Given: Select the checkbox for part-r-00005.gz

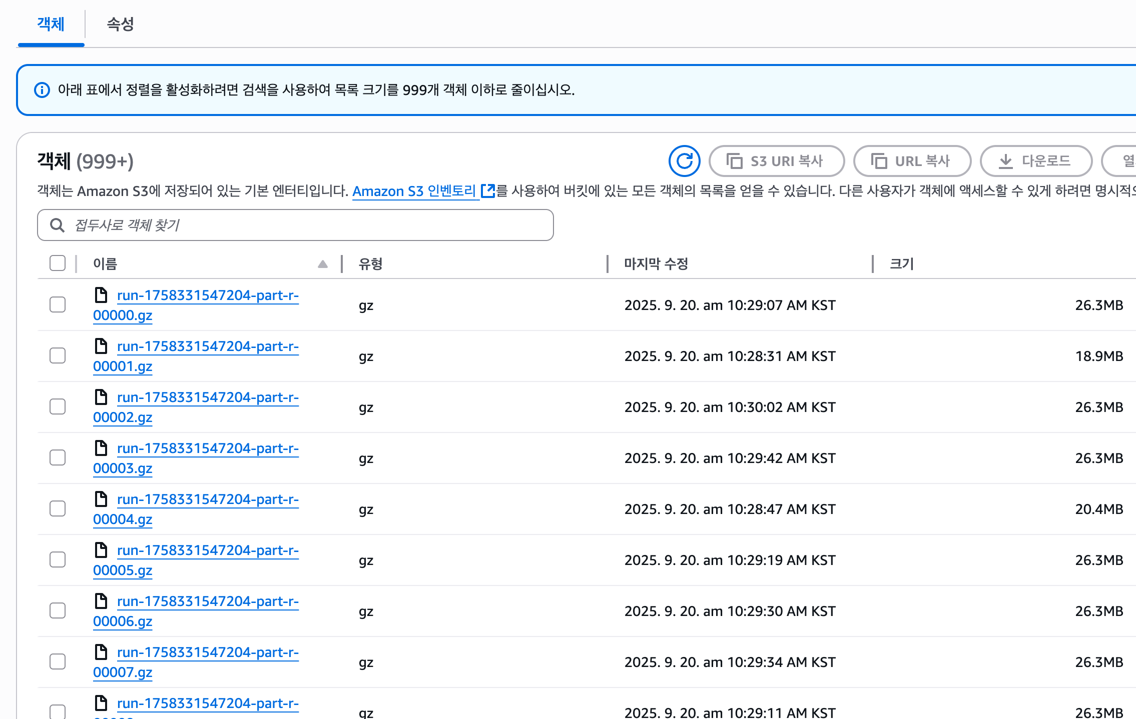Looking at the screenshot, I should [58, 560].
